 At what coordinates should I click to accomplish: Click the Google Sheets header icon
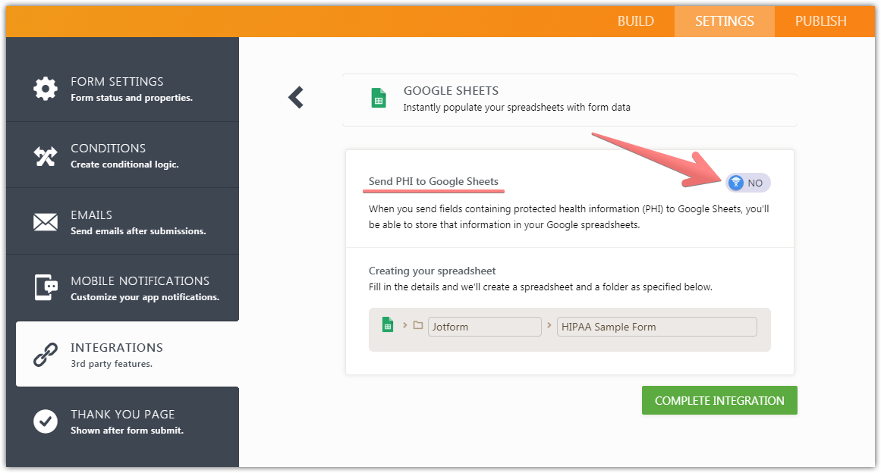(378, 99)
